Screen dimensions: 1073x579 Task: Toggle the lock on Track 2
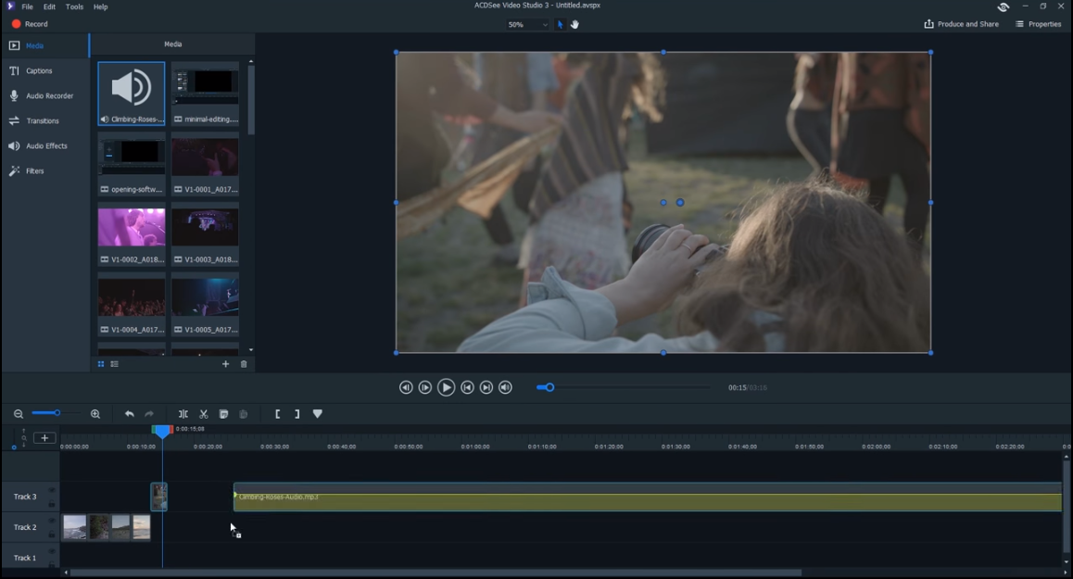click(x=52, y=535)
